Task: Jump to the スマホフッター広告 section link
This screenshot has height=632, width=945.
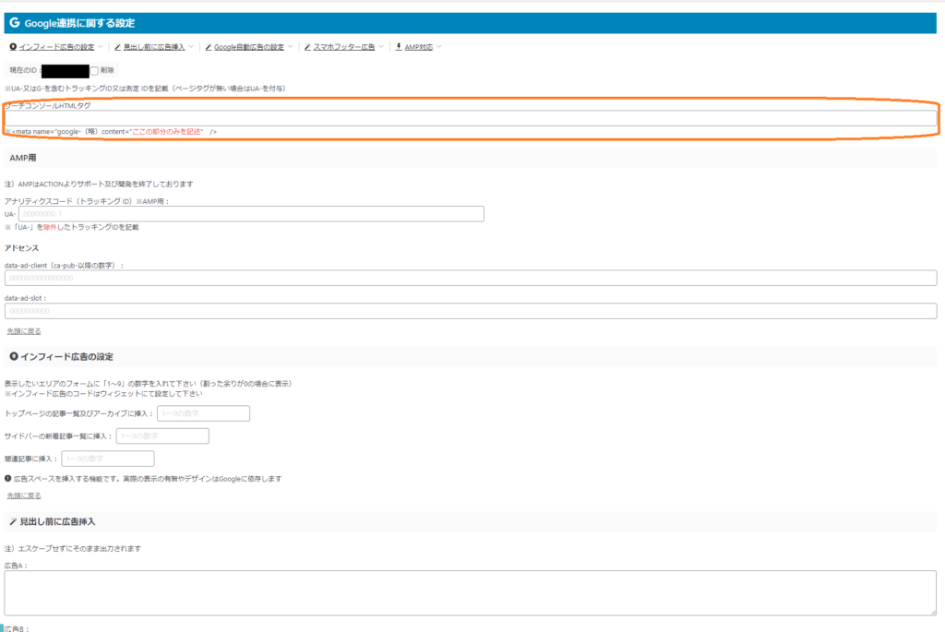Action: click(x=344, y=47)
